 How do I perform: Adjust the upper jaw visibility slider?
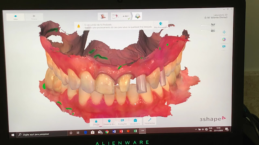[x=212, y=24]
